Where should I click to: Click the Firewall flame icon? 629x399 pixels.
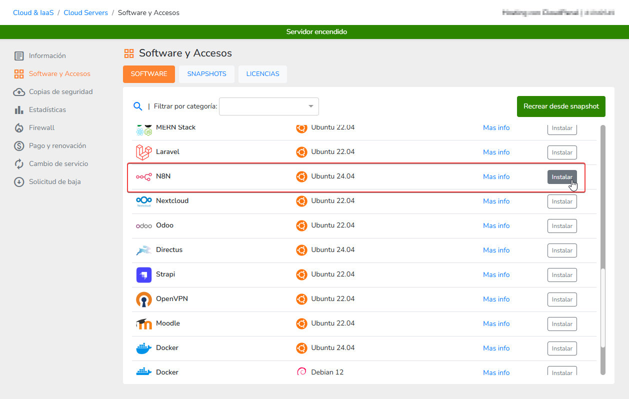tap(19, 128)
